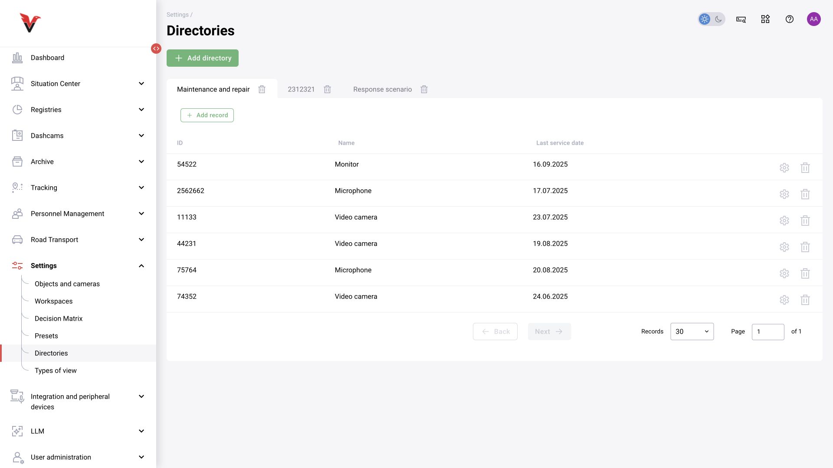
Task: Click the Vesta logo in sidebar
Action: click(x=30, y=23)
